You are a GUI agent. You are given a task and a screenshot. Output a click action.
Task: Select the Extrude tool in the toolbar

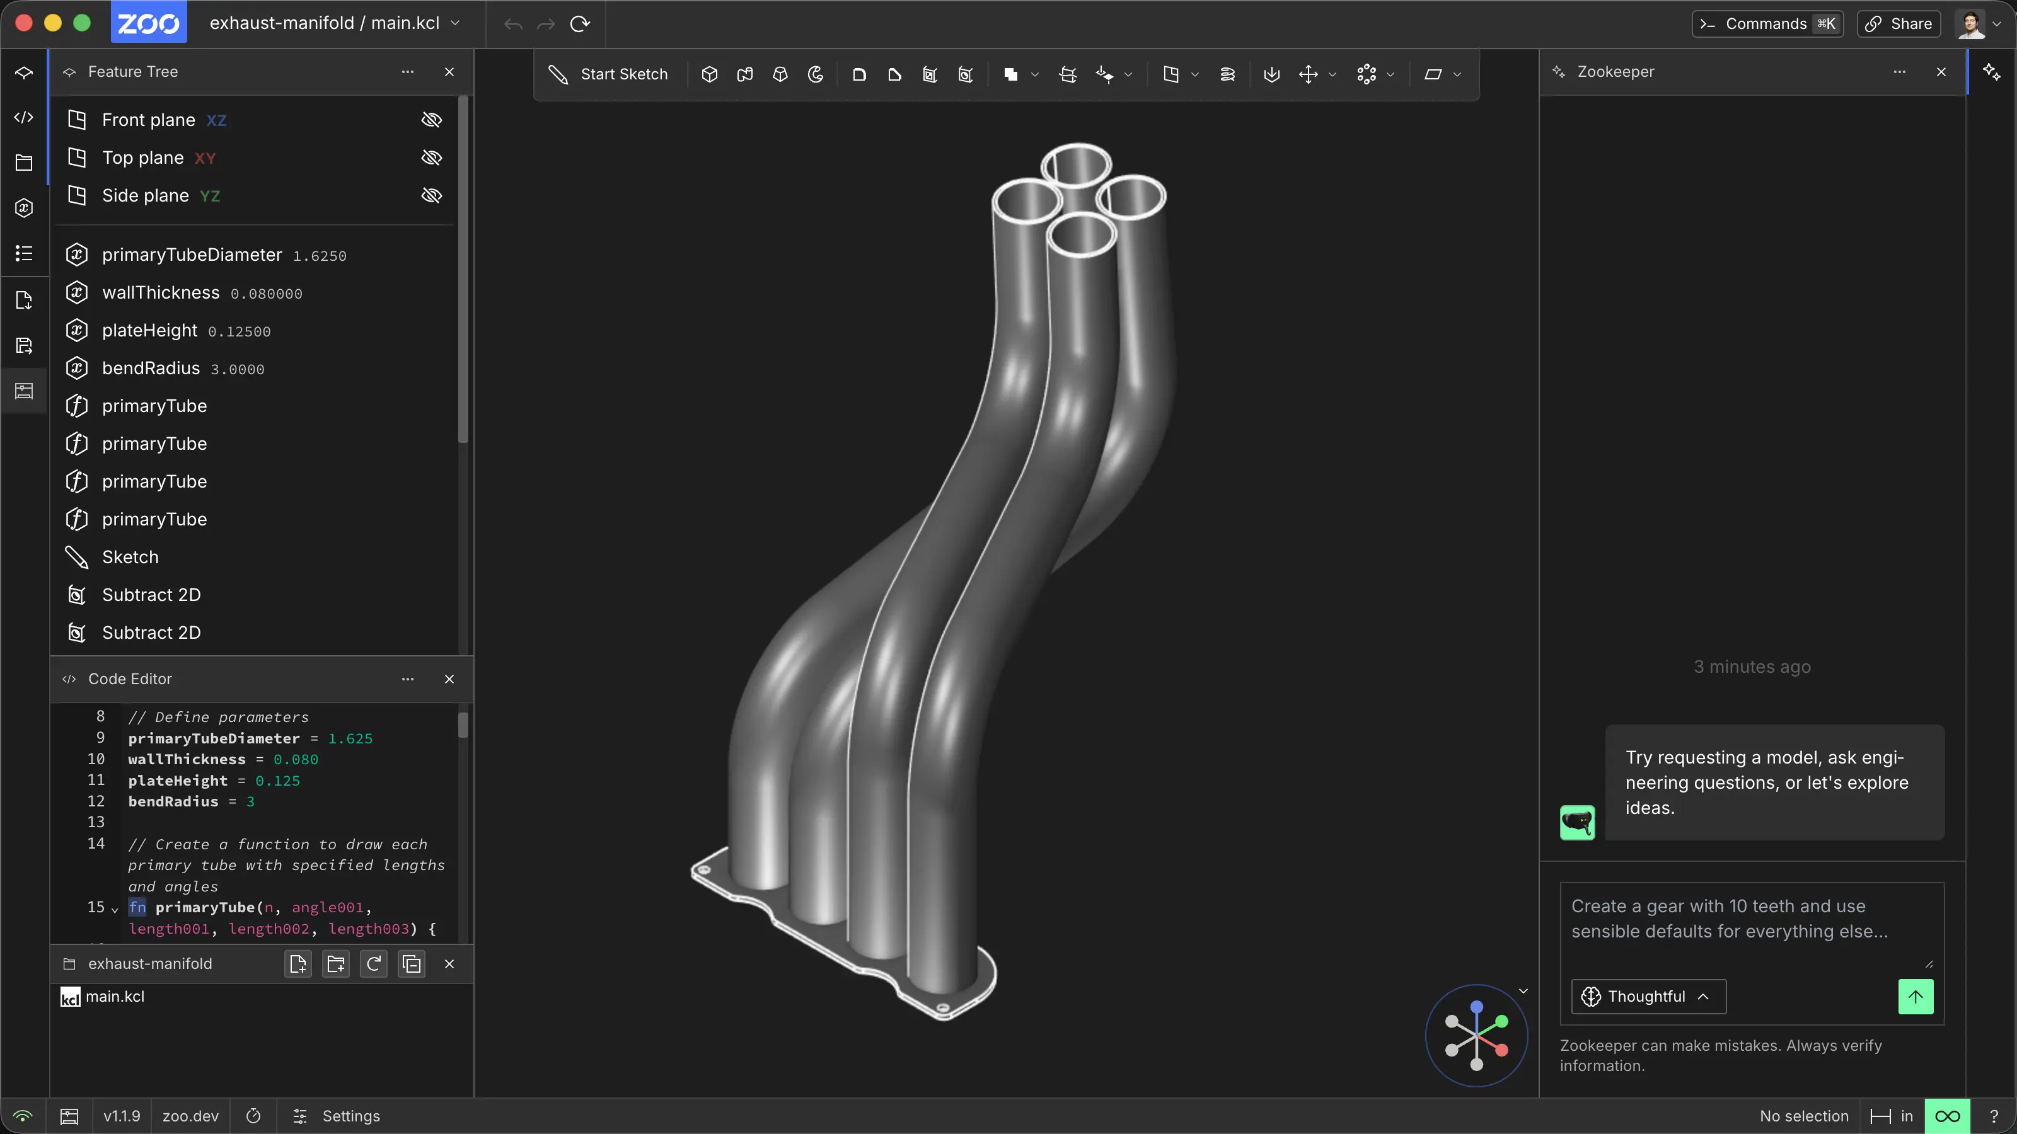tap(709, 74)
